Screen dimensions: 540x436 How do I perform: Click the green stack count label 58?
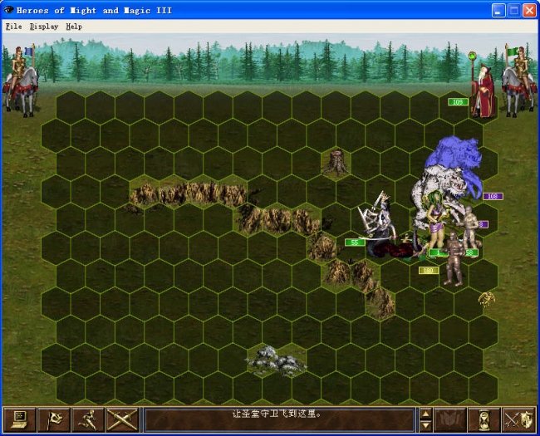coord(470,252)
